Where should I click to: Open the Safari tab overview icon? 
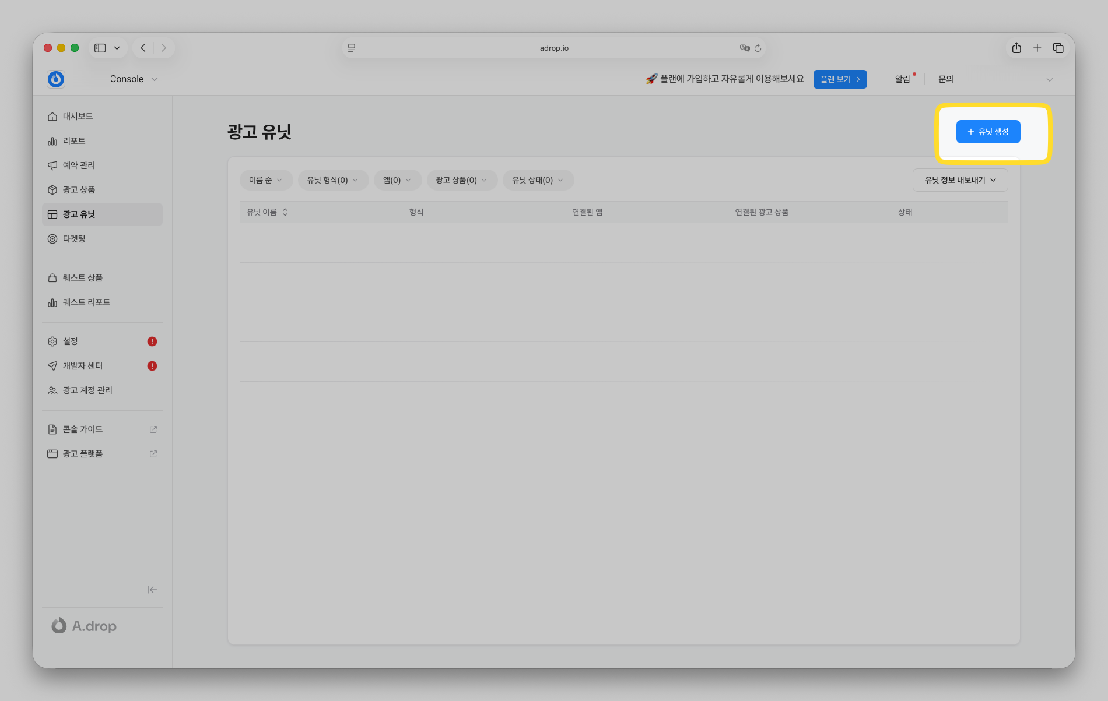[1058, 48]
